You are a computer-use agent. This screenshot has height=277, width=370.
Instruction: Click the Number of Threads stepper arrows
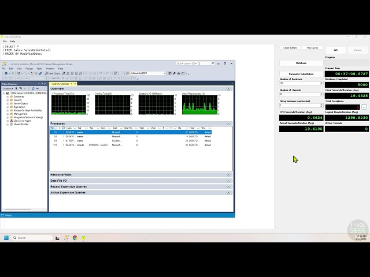pyautogui.click(x=321, y=94)
